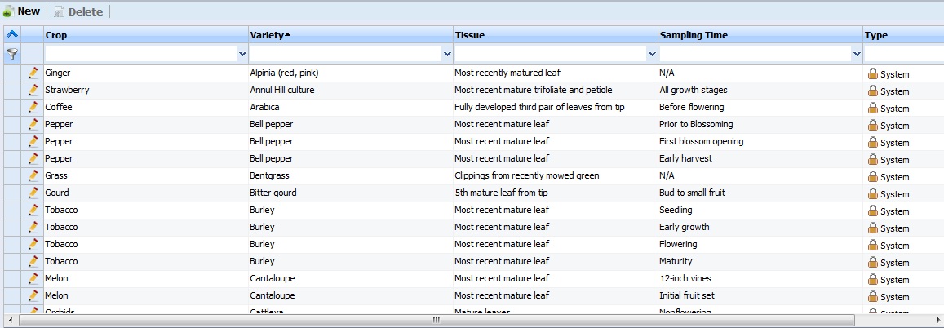Image resolution: width=944 pixels, height=328 pixels.
Task: Click the grayed-out Delete button
Action: [78, 11]
